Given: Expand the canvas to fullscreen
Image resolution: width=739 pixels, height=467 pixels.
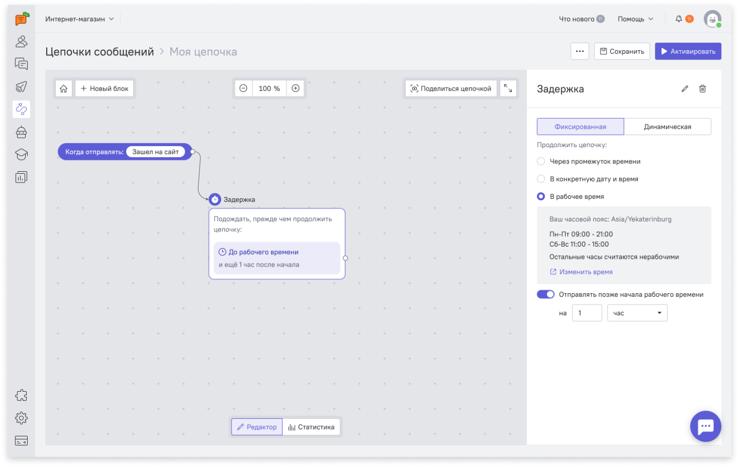Looking at the screenshot, I should tap(508, 89).
